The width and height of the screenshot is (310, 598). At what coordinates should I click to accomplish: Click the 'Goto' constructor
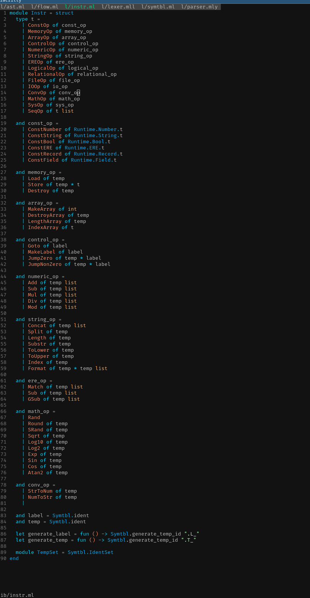[x=34, y=246]
